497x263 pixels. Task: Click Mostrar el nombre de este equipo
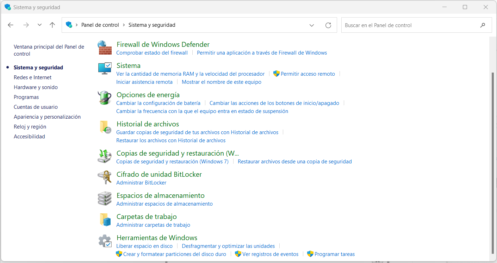[222, 82]
